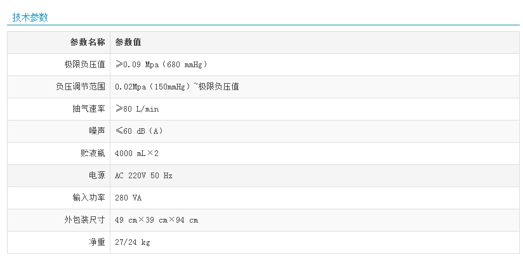Viewport: 523px width, 262px height.
Task: Click the 参数名称 column header
Action: click(88, 43)
